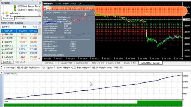The width and height of the screenshot is (191, 107).
Task: Click the GBPUSD direction arrow icon
Action: click(x=2, y=34)
